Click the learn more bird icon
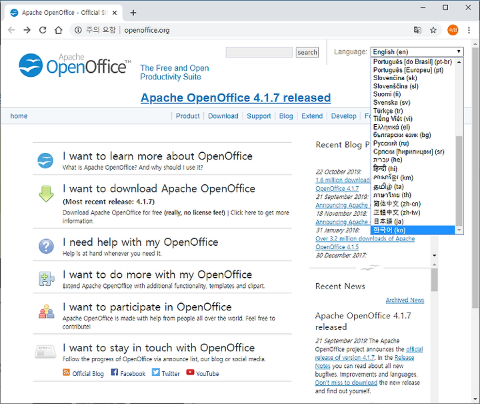The height and width of the screenshot is (404, 480). tap(45, 161)
